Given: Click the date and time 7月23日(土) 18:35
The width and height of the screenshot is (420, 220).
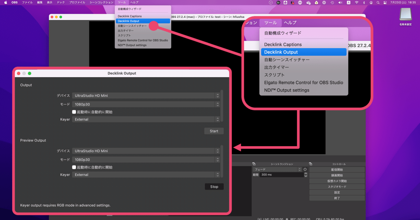Looking at the screenshot, I should (403, 2).
